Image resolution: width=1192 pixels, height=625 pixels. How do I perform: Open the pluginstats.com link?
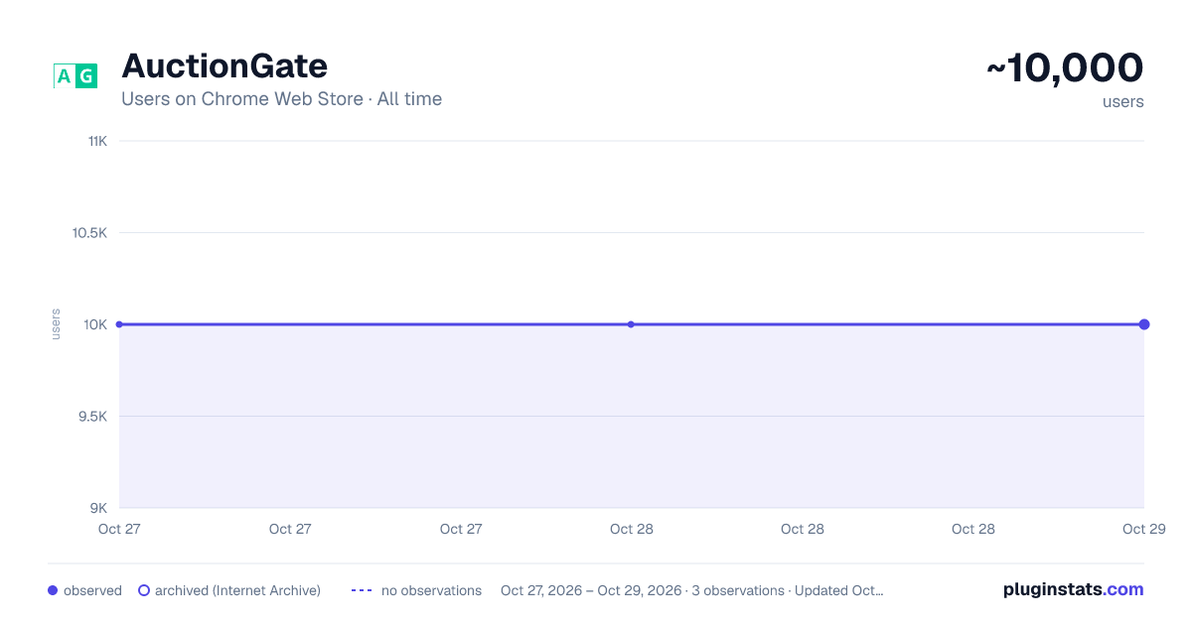click(1073, 589)
